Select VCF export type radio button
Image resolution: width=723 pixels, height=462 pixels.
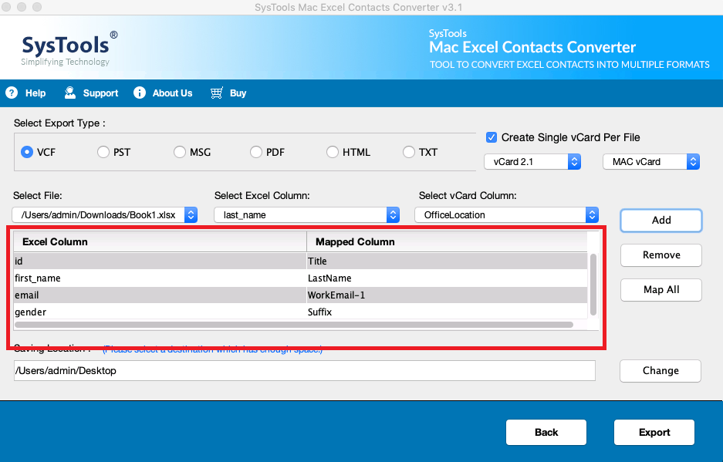pyautogui.click(x=27, y=152)
